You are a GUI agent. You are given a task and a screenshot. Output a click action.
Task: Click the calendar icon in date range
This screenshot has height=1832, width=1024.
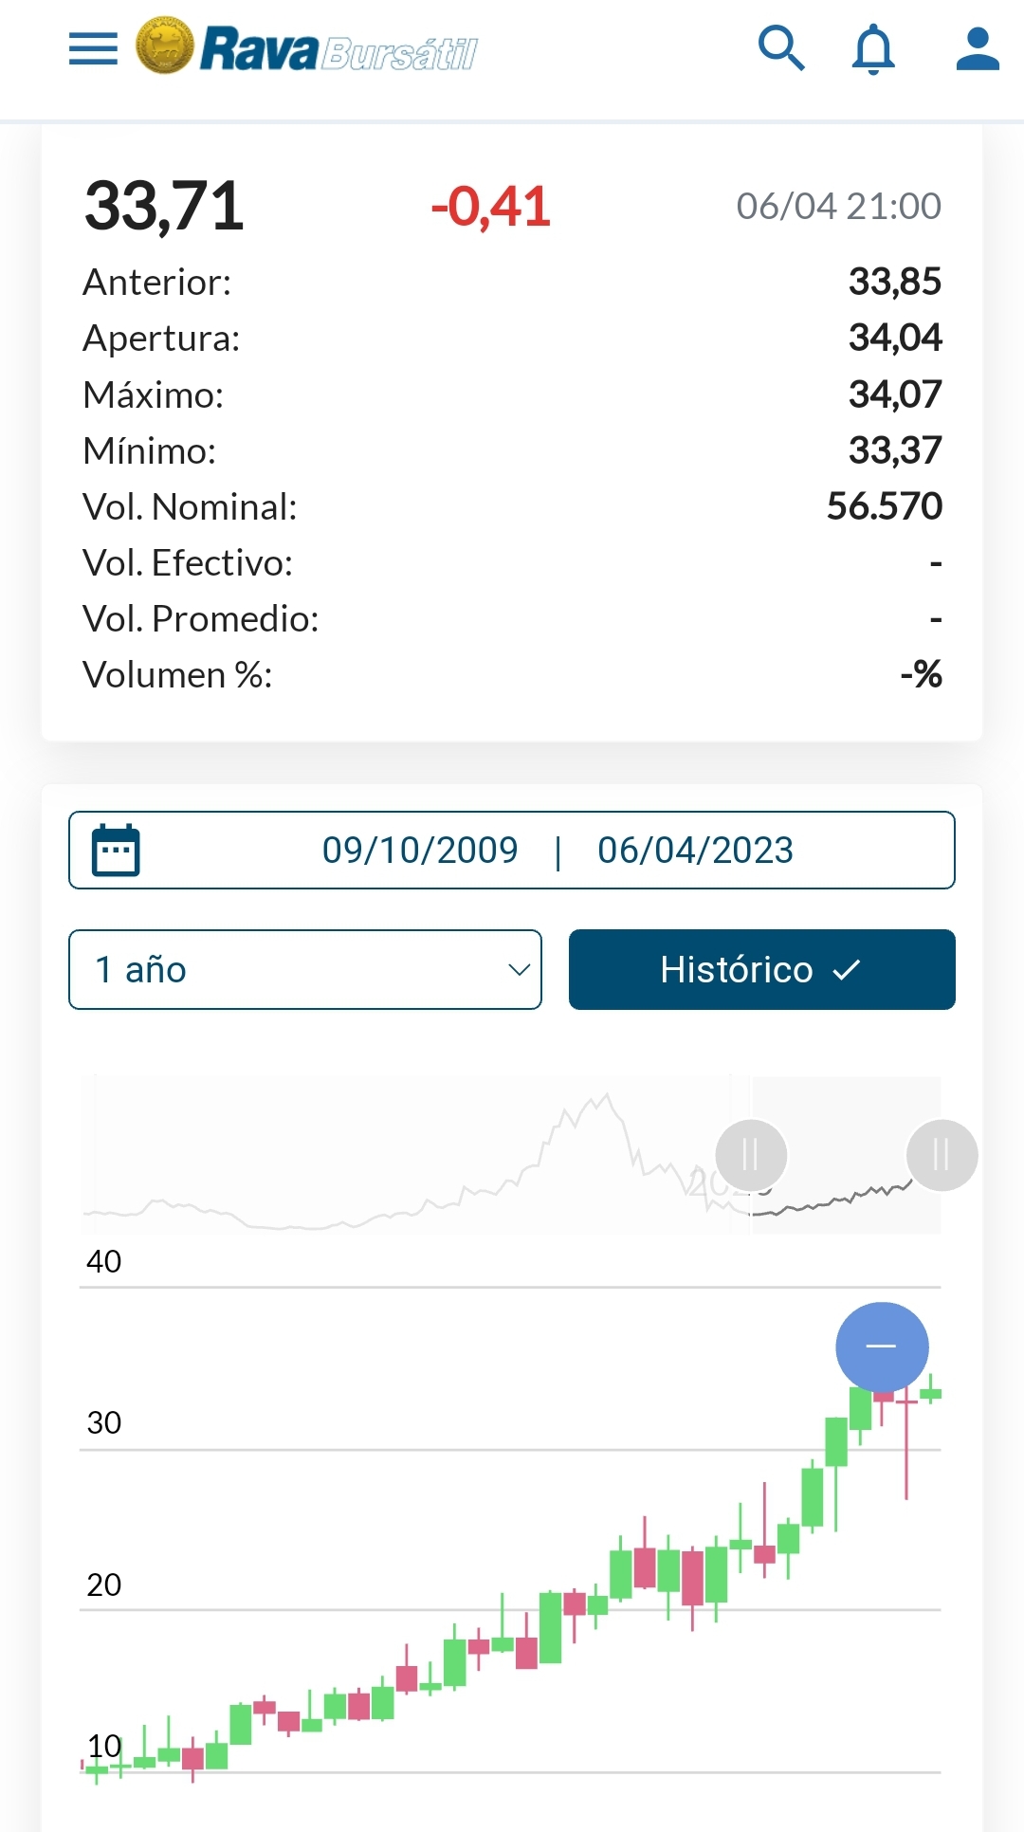click(x=116, y=850)
